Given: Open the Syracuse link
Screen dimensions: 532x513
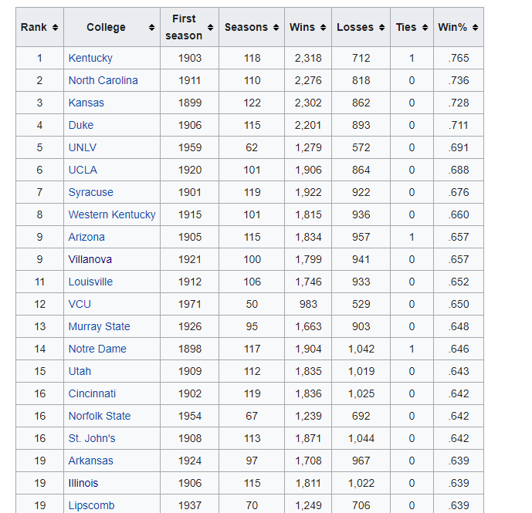Looking at the screenshot, I should tap(90, 192).
